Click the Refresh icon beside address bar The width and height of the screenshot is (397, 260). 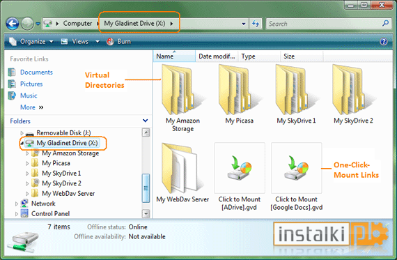click(256, 24)
